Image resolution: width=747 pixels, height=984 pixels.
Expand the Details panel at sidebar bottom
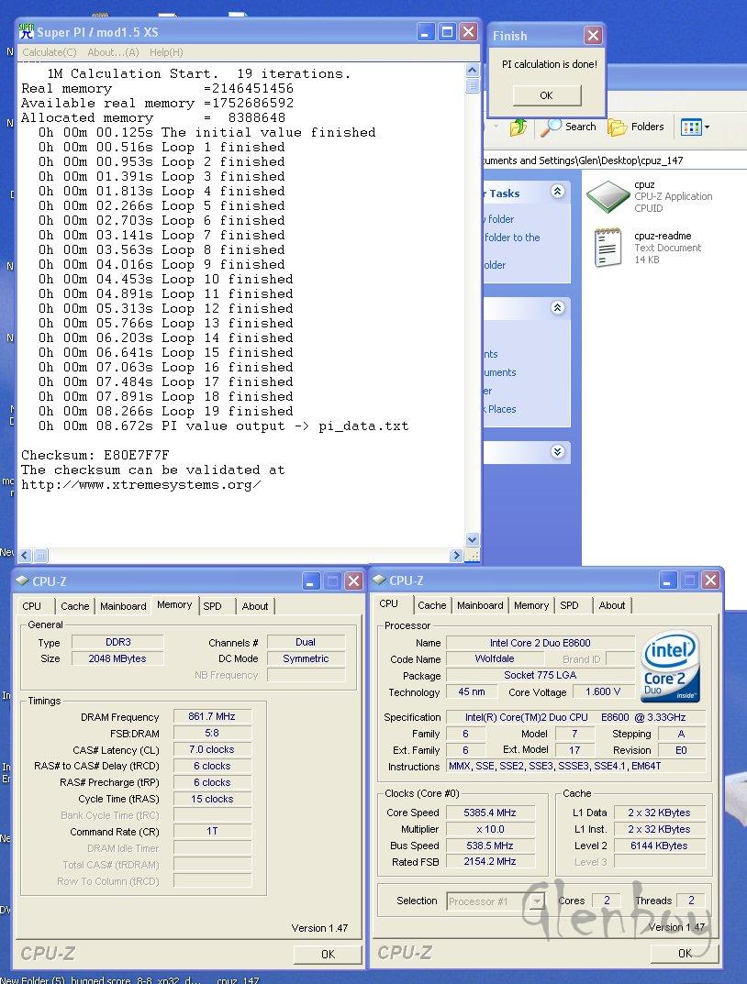(x=557, y=452)
